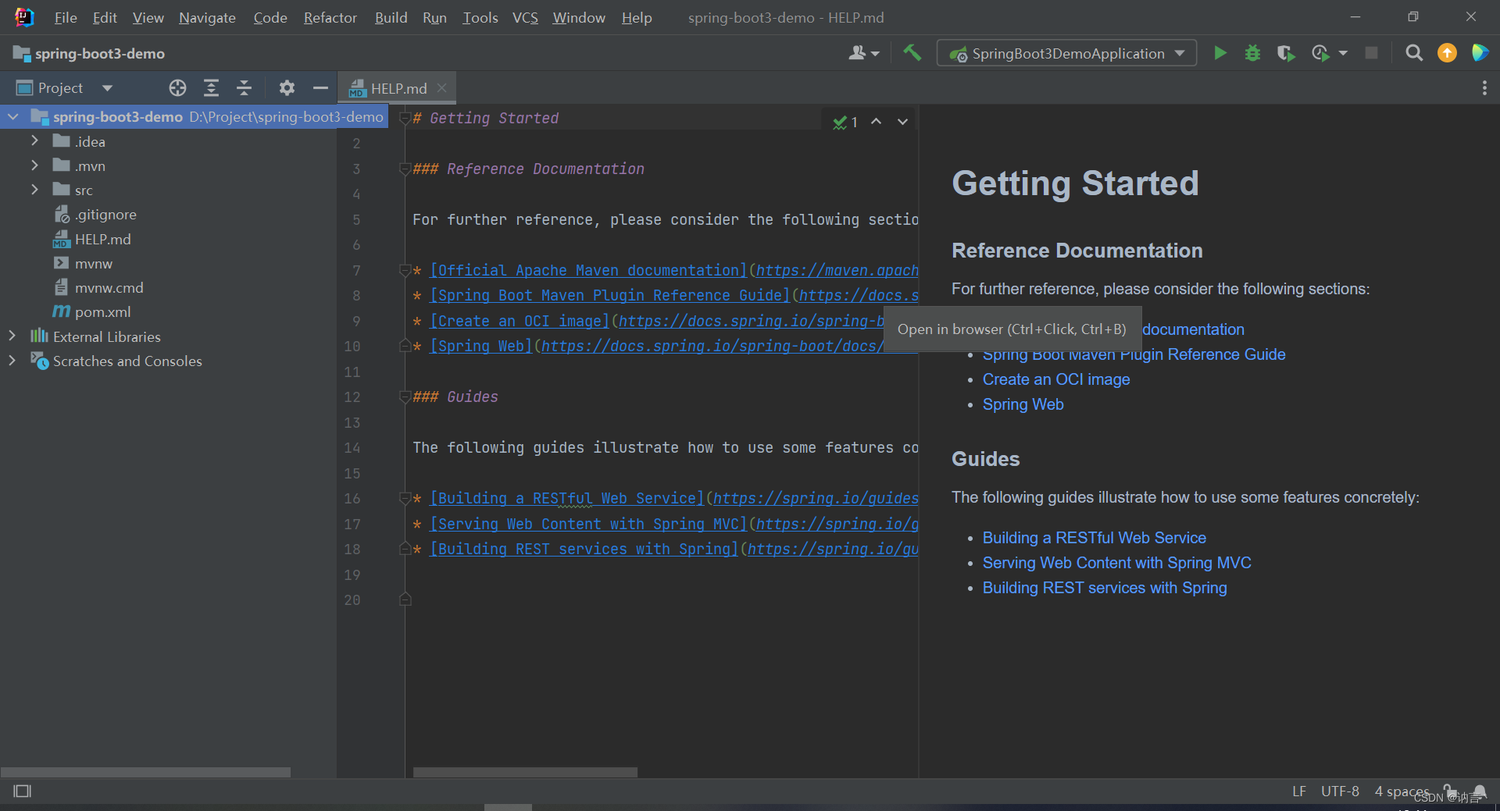Select the HELP.md editor tab
Viewport: 1500px width, 811px height.
(398, 88)
